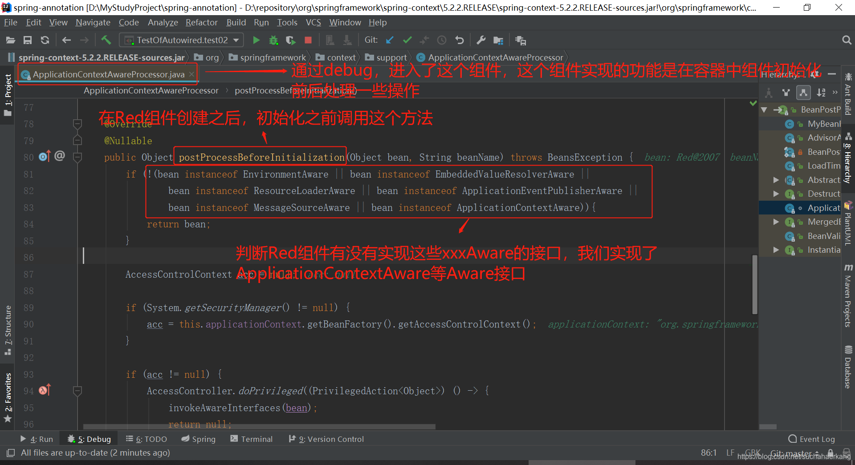Toggle the Ant Build side panel
Screen dimensions: 855x465
(848, 94)
